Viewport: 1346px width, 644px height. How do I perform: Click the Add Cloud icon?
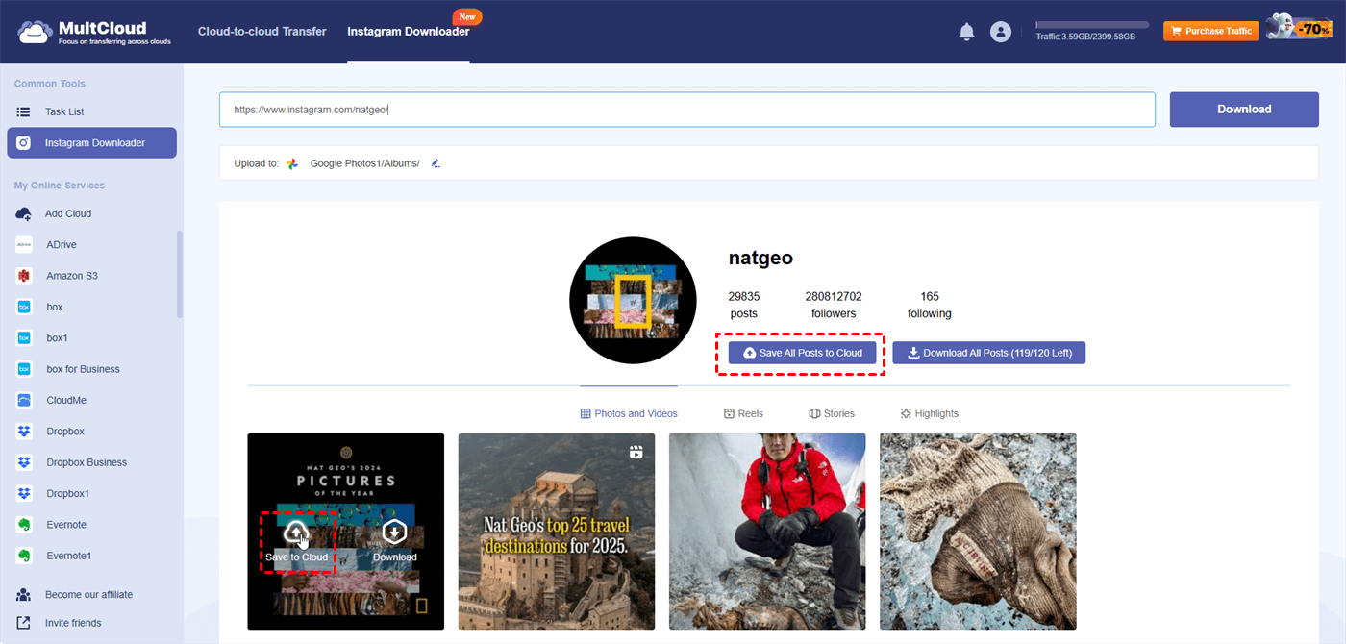point(24,213)
